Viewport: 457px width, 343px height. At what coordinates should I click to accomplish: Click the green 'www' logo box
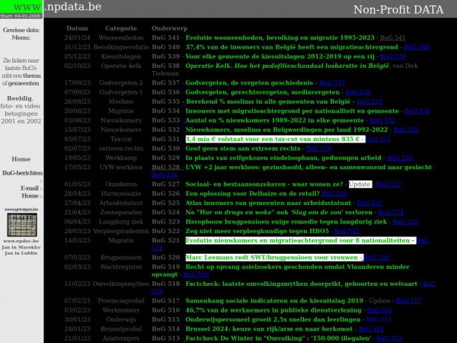click(x=21, y=7)
